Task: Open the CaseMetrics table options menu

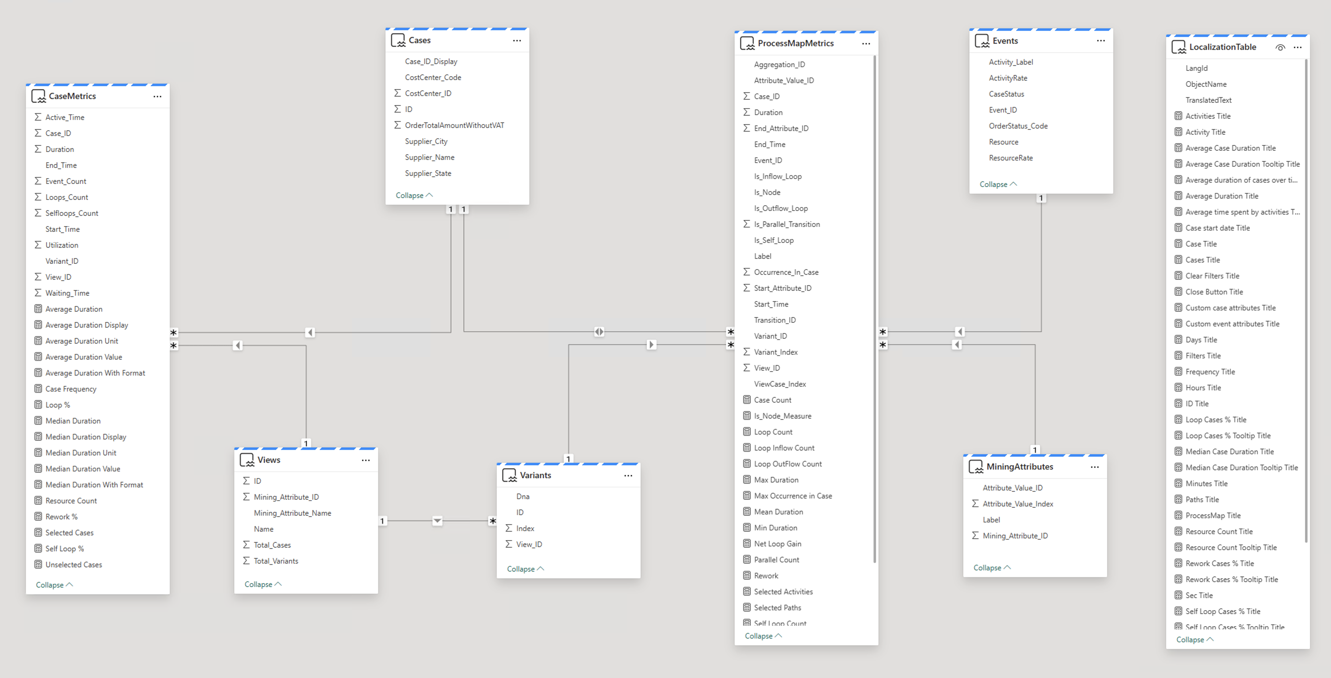Action: pos(157,96)
